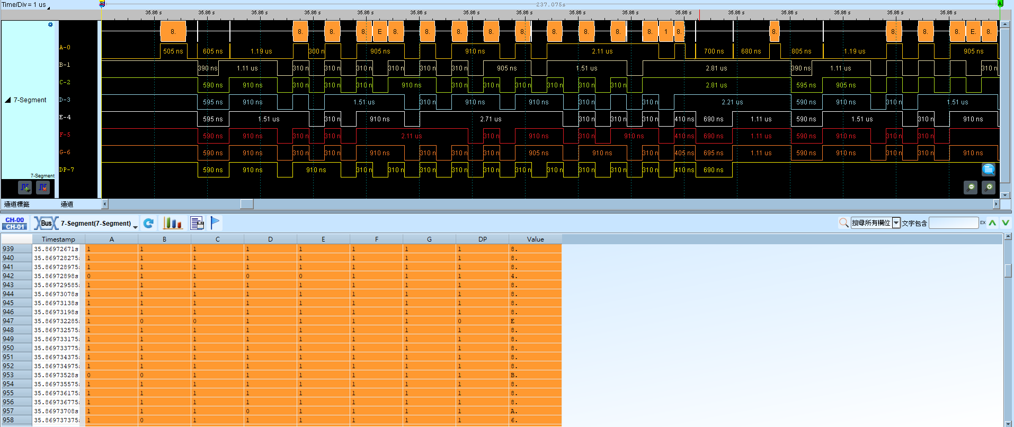The image size is (1014, 427).
Task: Export decoded table to file
Action: point(197,223)
